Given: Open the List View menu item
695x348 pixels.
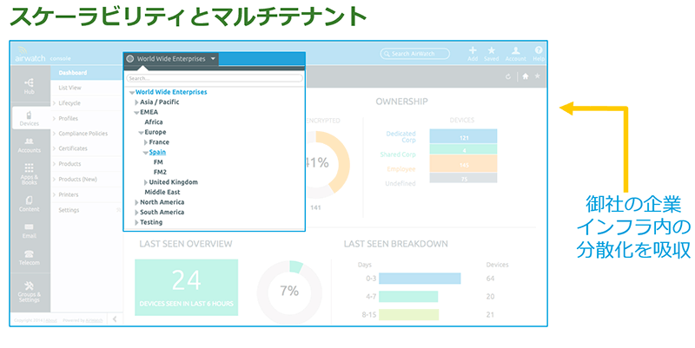Looking at the screenshot, I should pyautogui.click(x=70, y=88).
